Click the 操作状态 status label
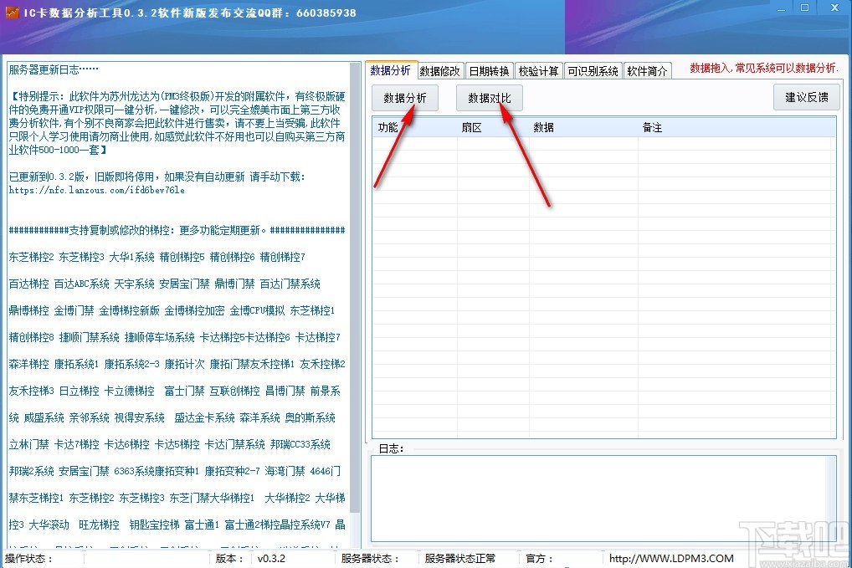 pos(28,558)
